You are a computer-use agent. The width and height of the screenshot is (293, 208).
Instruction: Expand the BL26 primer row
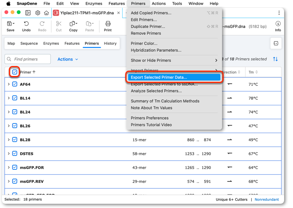pyautogui.click(x=8, y=126)
